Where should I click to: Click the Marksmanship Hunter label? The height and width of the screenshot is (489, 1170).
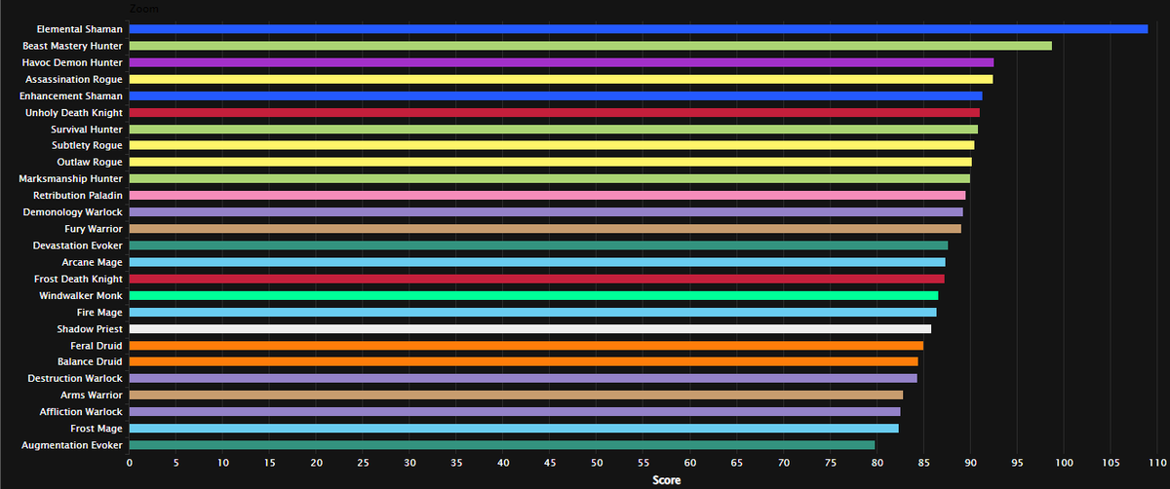[x=71, y=179]
